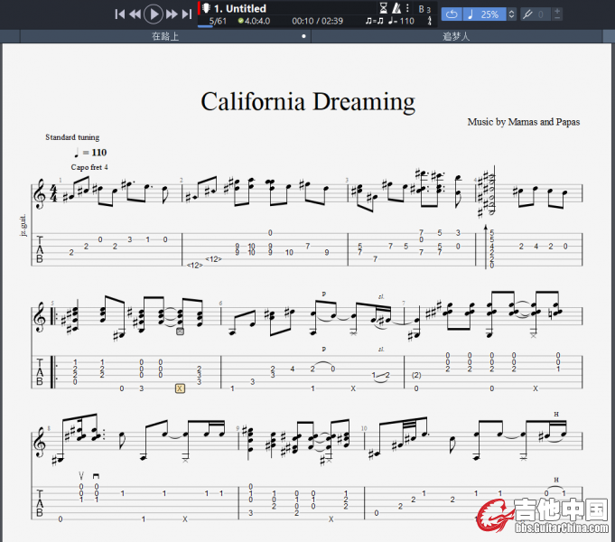Switch to the 在路上 document tab
This screenshot has width=615, height=542.
(165, 36)
